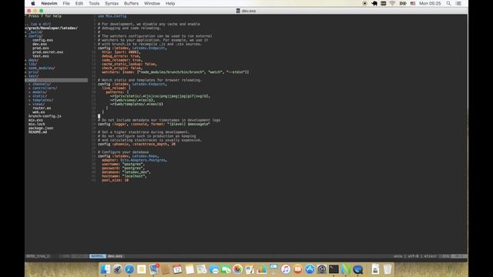
Task: Expand the priv folder
Action: (33, 72)
